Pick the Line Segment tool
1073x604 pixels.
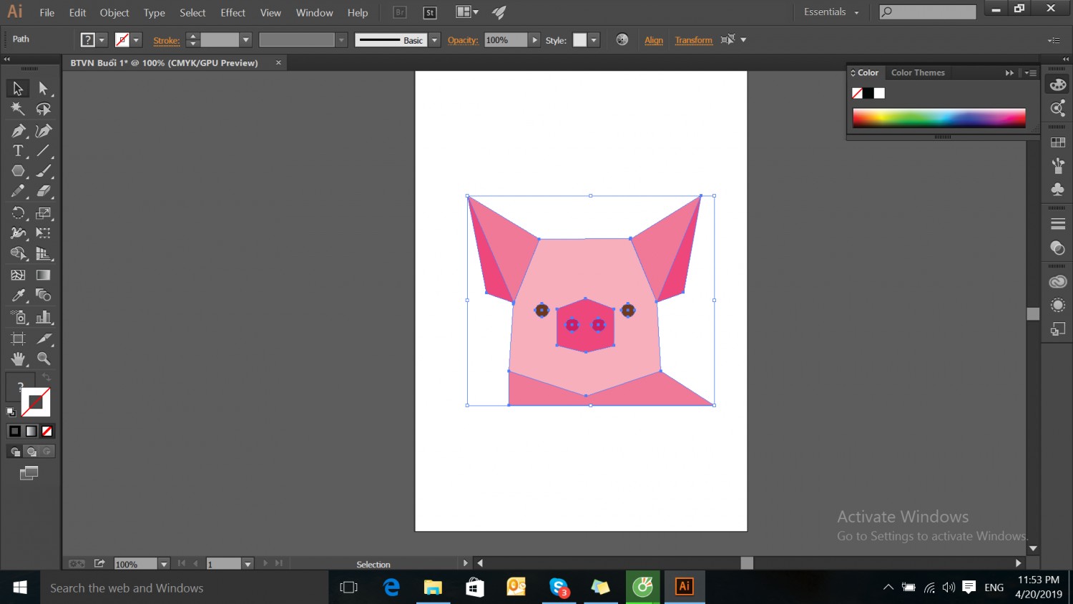coord(44,151)
